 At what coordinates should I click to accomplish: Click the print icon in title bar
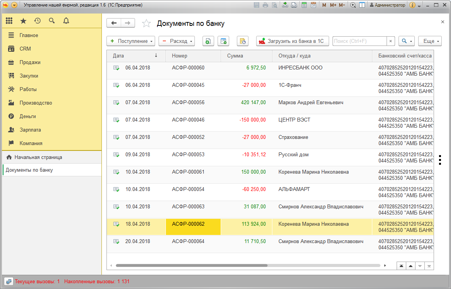[x=265, y=5]
